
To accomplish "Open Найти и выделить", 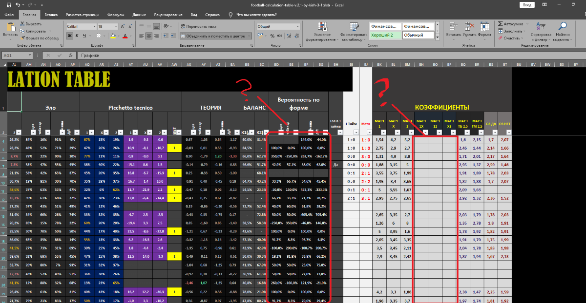I will tap(563, 31).
